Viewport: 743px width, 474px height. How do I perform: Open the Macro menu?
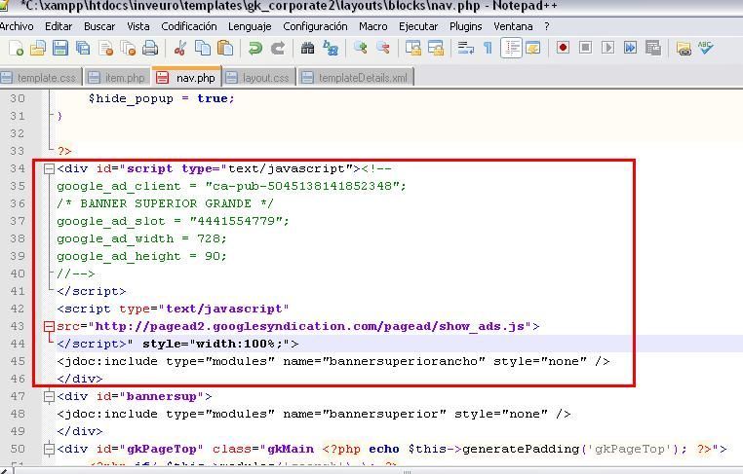tap(372, 26)
